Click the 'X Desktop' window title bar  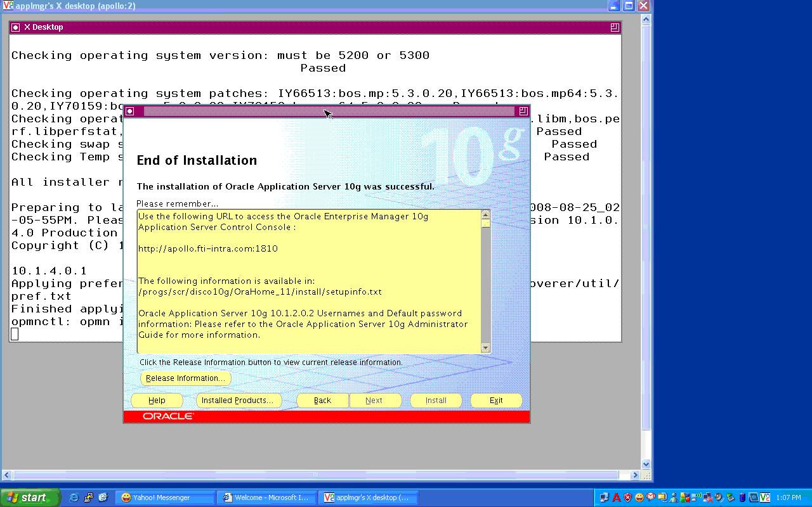(x=315, y=27)
